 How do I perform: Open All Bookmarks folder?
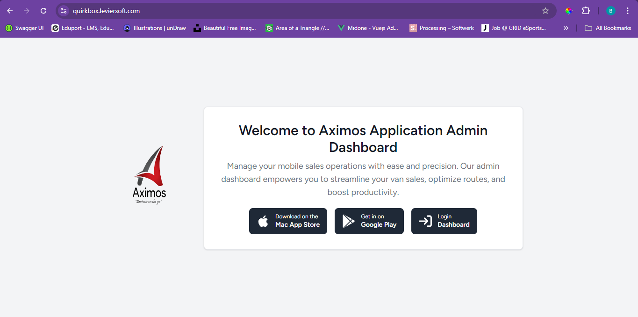(608, 28)
